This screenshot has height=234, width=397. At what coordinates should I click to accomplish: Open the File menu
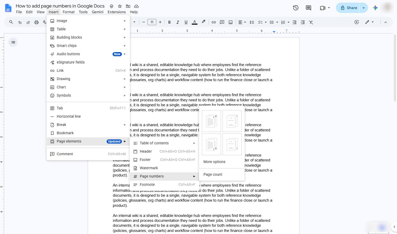(19, 12)
